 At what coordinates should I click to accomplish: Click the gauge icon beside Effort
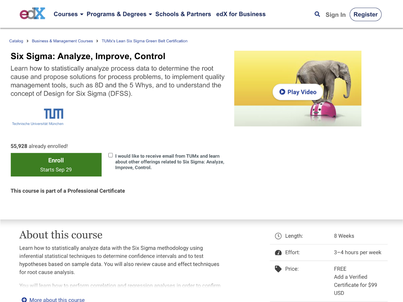pos(278,253)
